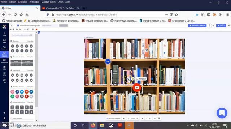This screenshot has height=129, width=231.
Task: Pick the number 0 button element
Action: click(13, 107)
